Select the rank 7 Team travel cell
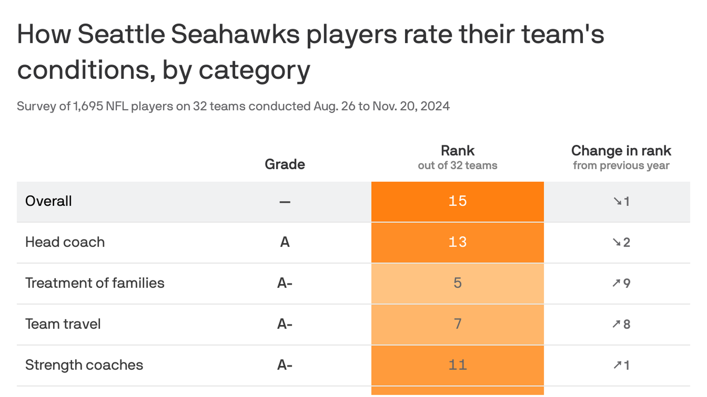The image size is (707, 397). pos(457,324)
